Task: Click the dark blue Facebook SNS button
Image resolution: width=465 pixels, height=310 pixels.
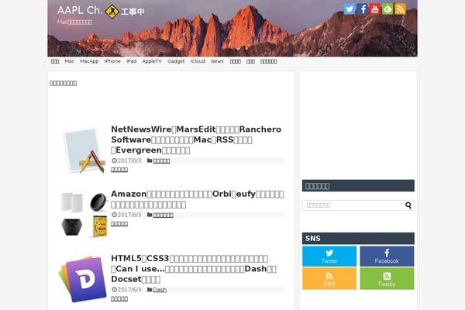Action: coord(387,257)
